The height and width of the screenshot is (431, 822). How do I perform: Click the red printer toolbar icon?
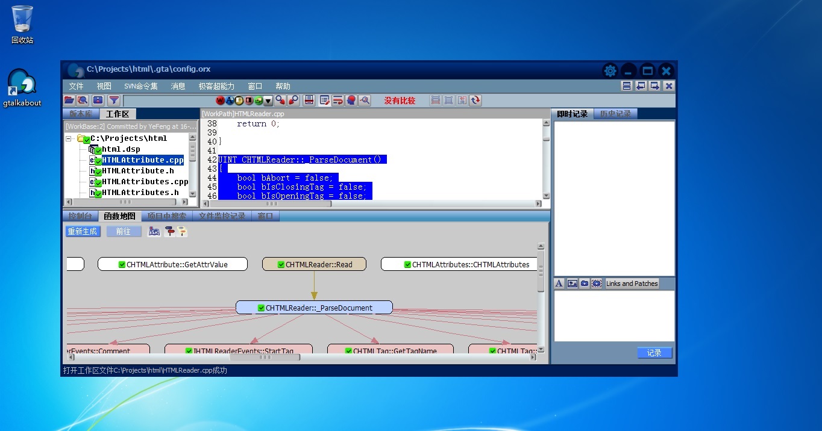(x=309, y=101)
